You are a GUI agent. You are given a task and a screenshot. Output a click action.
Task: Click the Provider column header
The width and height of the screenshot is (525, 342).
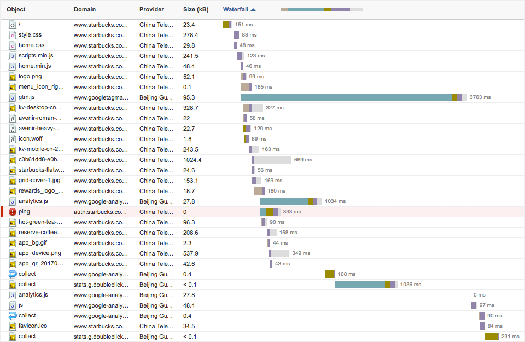[151, 9]
